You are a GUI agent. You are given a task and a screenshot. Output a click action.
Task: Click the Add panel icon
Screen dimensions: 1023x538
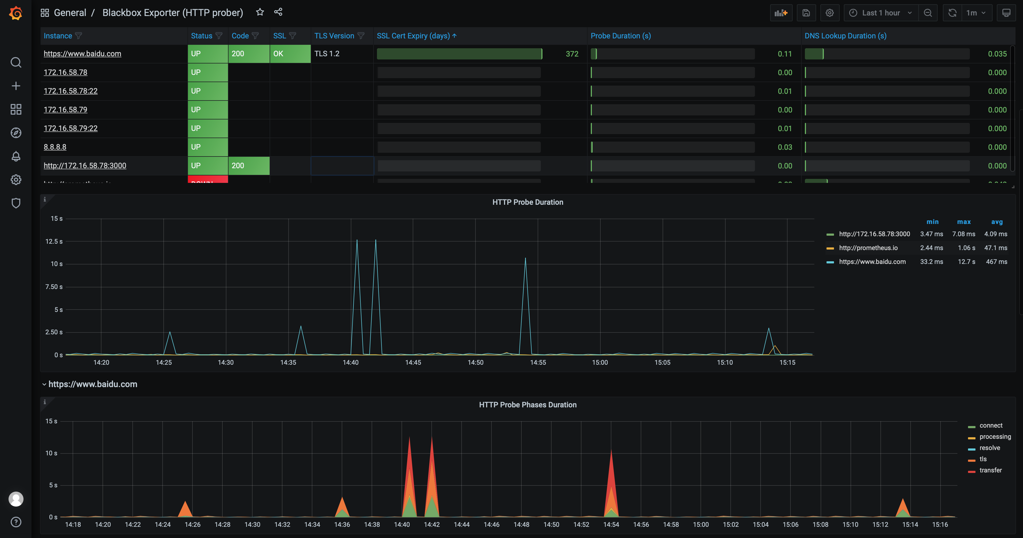(x=781, y=13)
